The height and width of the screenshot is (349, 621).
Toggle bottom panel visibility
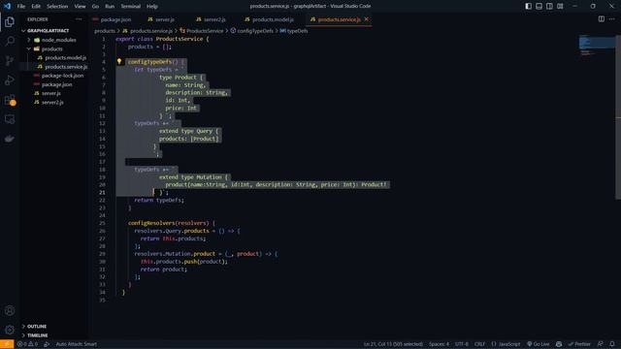[539, 6]
